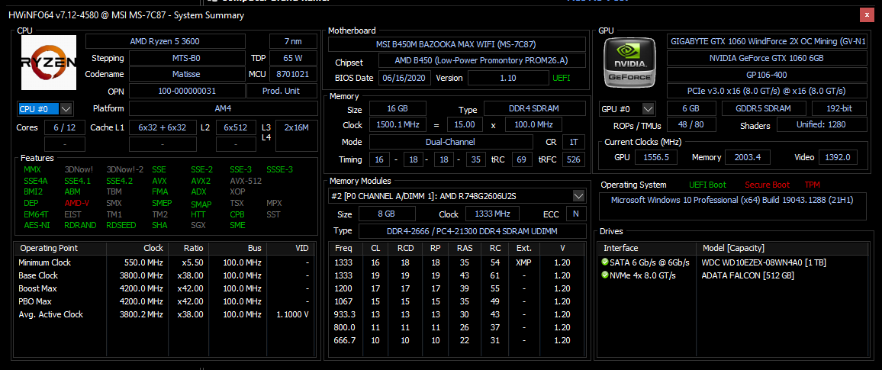Viewport: 882px width, 370px height.
Task: Click the Freq column header in module timings
Action: click(x=344, y=248)
